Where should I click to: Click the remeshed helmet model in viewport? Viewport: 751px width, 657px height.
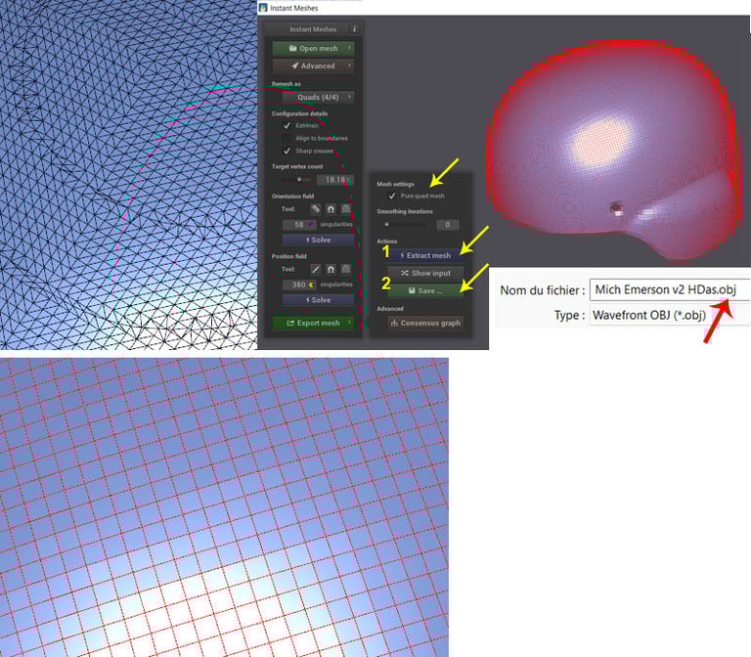coord(613,149)
